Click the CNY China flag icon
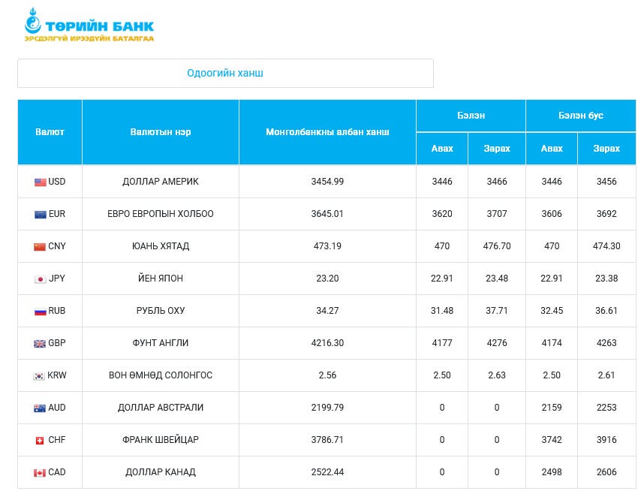 pos(40,246)
